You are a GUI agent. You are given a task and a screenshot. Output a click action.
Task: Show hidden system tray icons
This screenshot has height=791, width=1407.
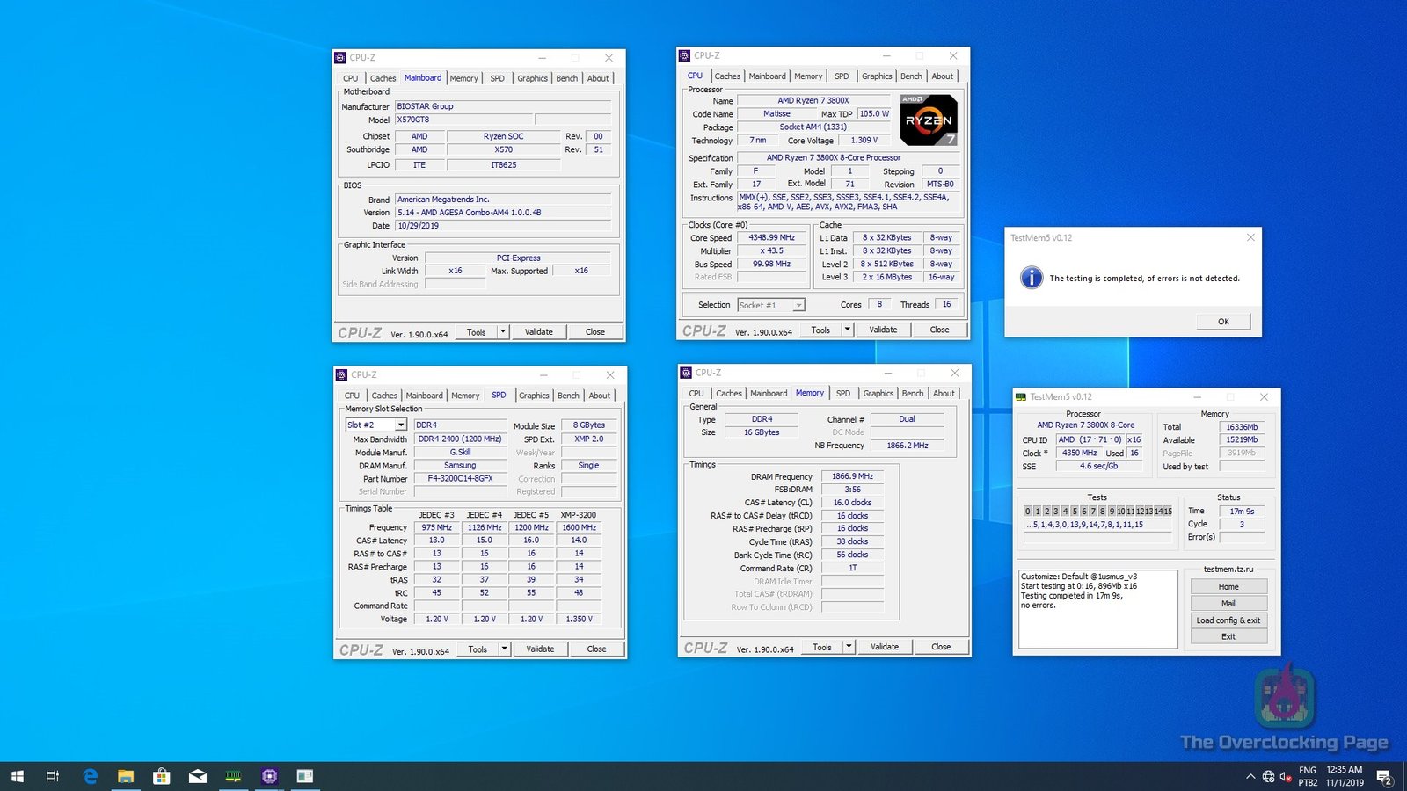(x=1250, y=776)
